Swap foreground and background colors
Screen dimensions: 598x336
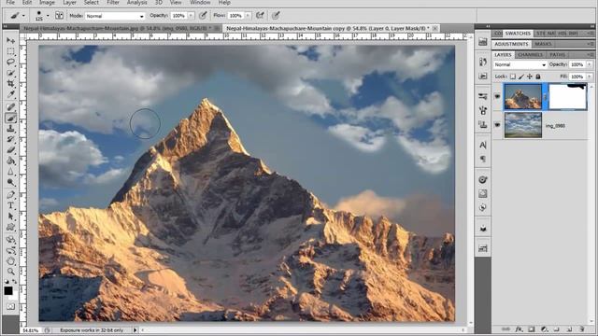tap(15, 282)
